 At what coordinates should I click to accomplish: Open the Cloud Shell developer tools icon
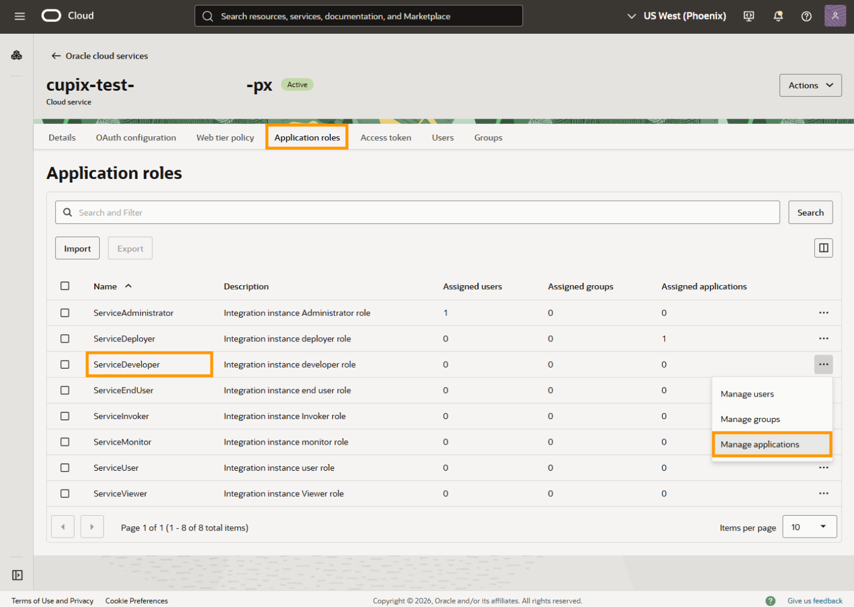pos(749,16)
